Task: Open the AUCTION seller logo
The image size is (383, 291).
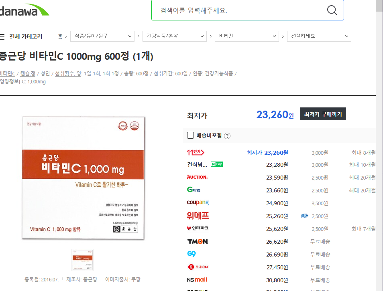Action: [x=197, y=177]
